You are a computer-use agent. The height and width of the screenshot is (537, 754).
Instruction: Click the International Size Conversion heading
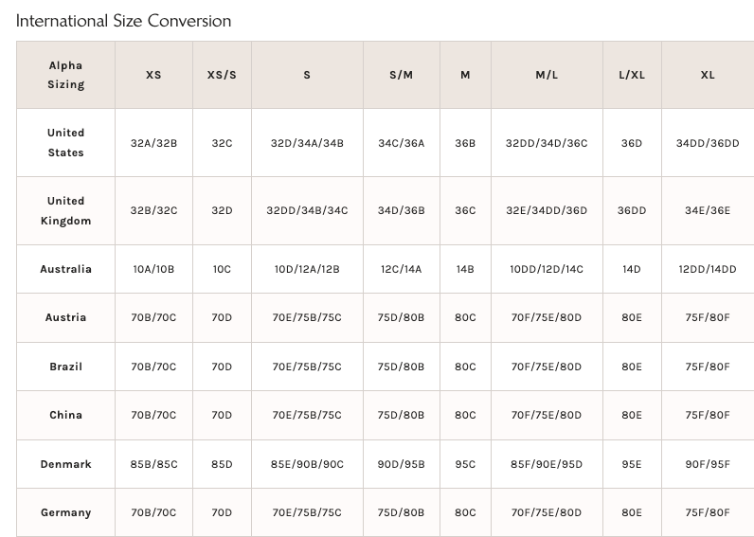[123, 21]
